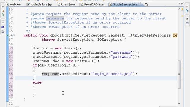Click the highlighted 're' parameter at end of line 56
Image resolution: width=190 pixels, height=107 pixels.
click(175, 35)
